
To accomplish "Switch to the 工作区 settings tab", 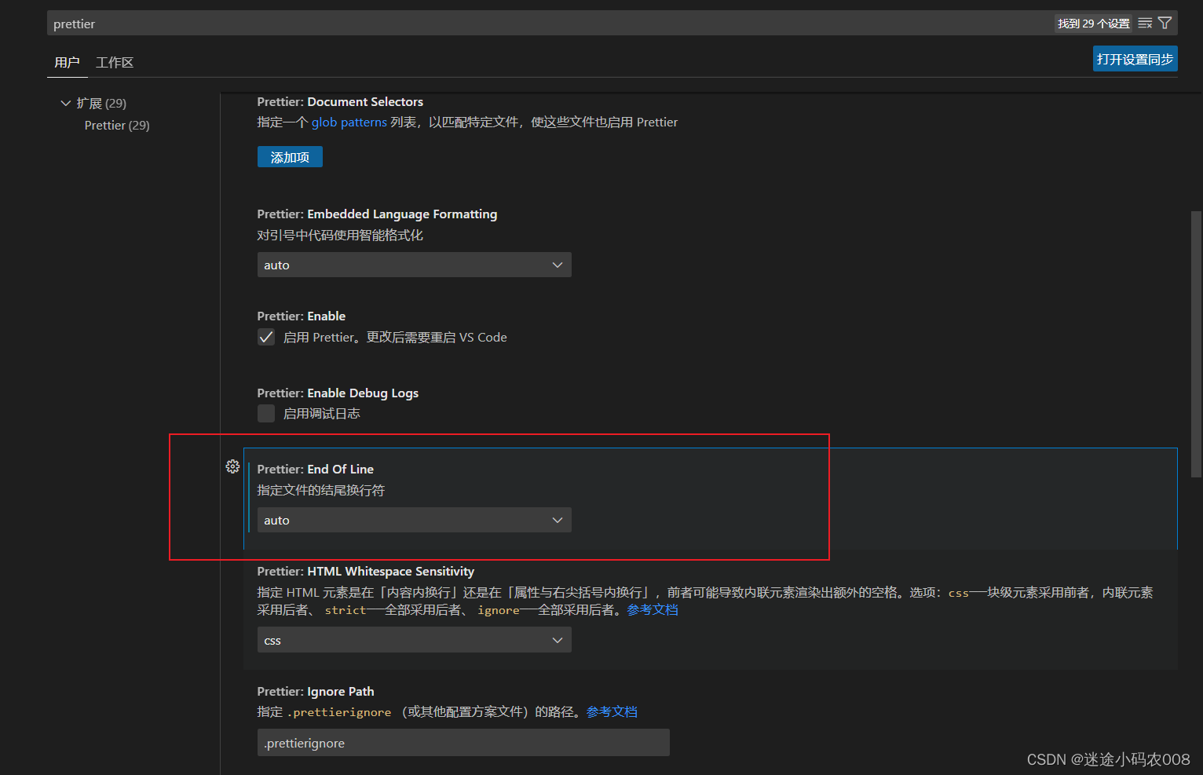I will point(115,63).
